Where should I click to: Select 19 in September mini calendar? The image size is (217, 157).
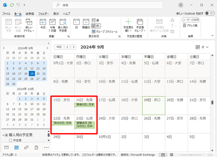pyautogui.click(x=32, y=74)
